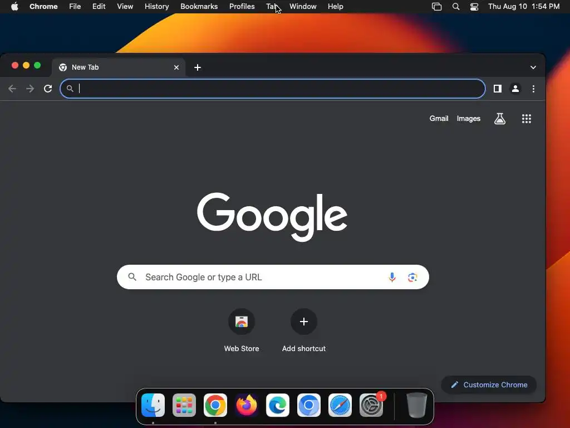
Task: Open System Settings from the Dock
Action: coord(371,405)
